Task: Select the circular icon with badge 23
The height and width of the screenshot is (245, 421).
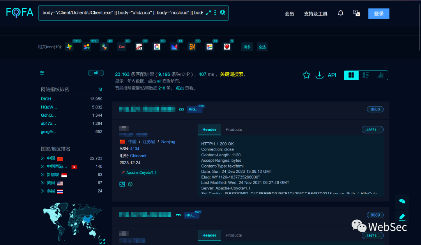Action: (x=157, y=47)
